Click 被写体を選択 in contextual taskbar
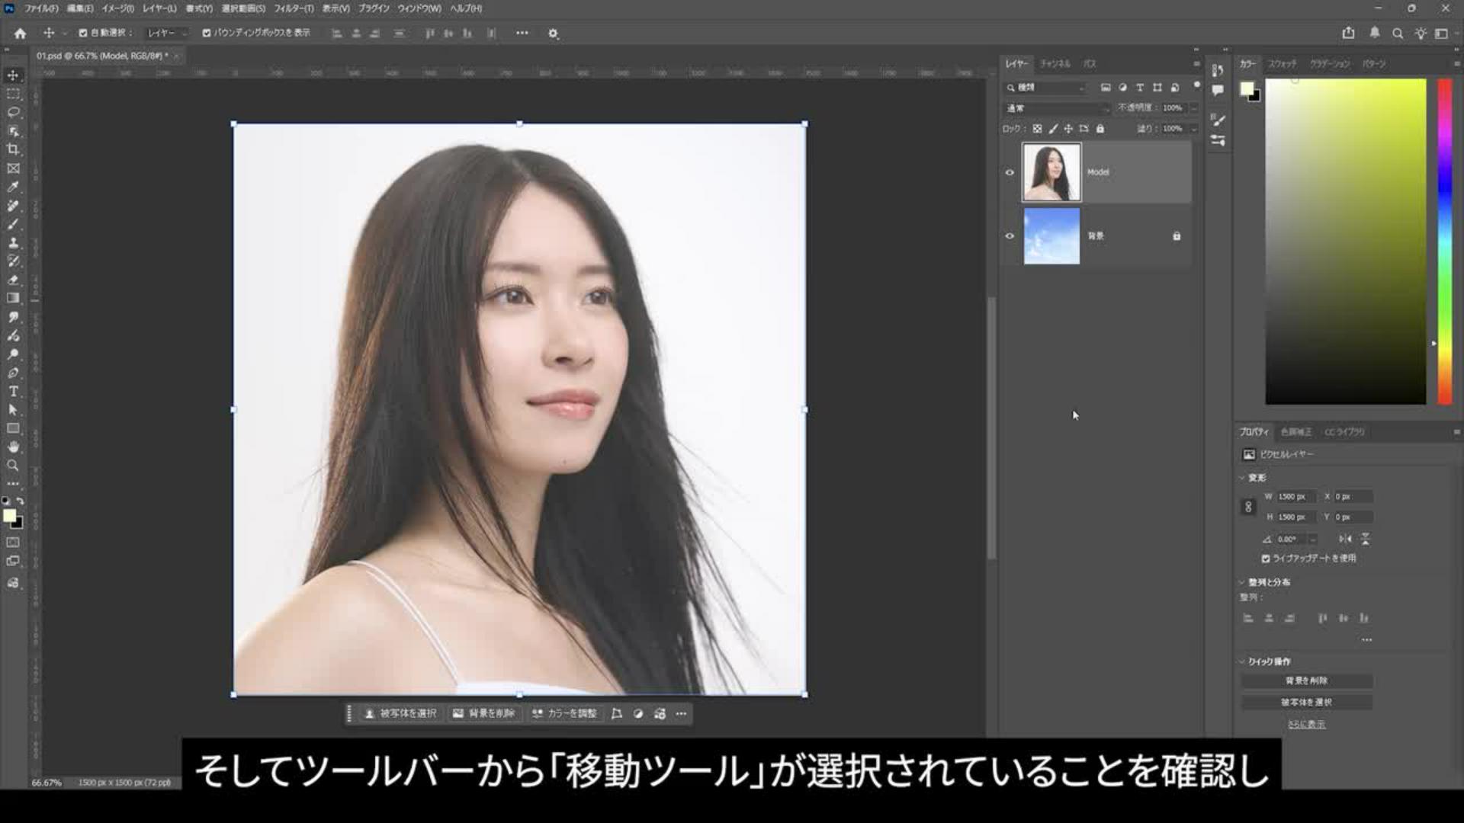Image resolution: width=1464 pixels, height=823 pixels. coord(401,714)
